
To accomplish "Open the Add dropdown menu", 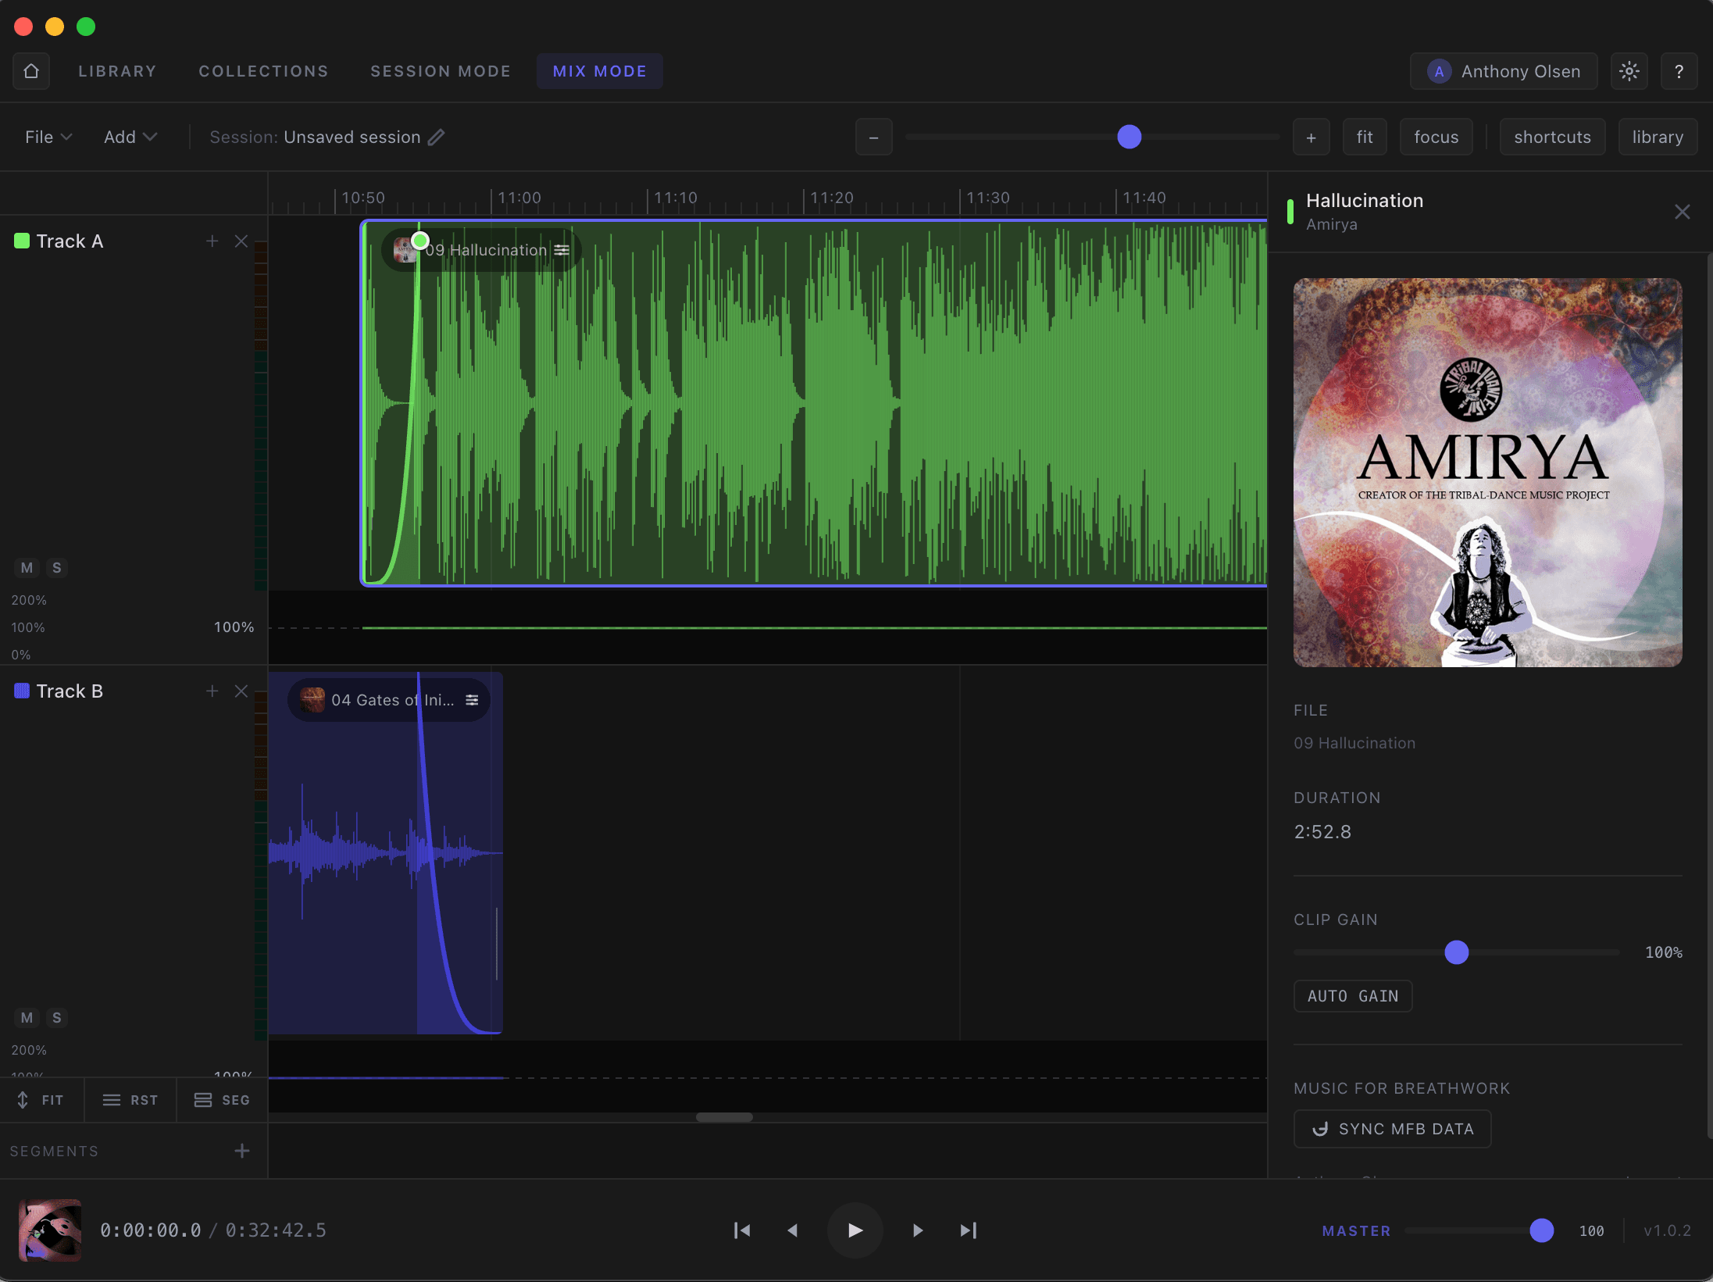I will tap(130, 137).
